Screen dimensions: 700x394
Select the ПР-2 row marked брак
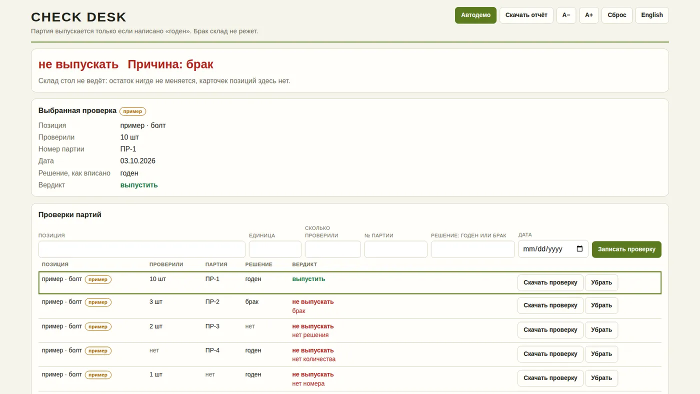[x=350, y=306]
